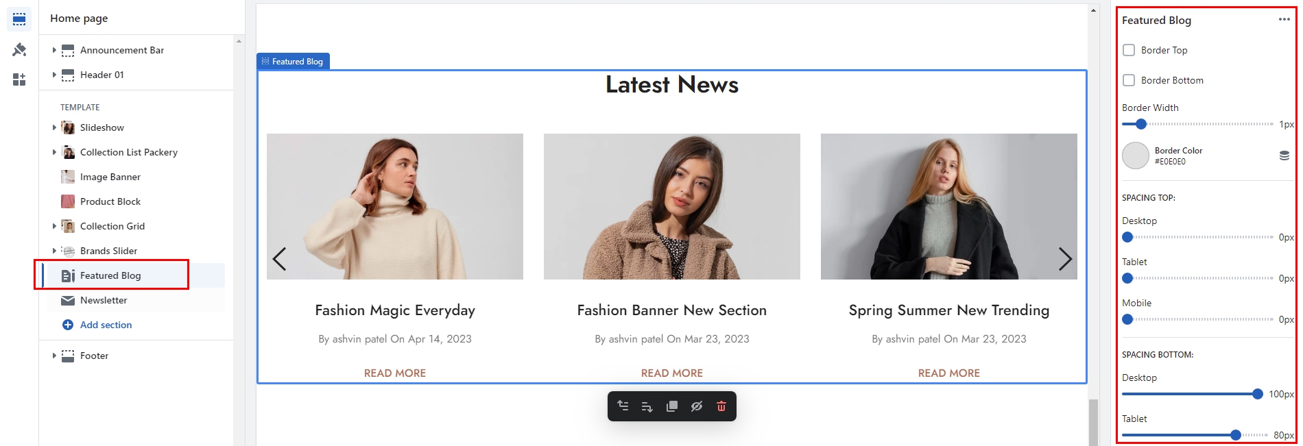The image size is (1303, 446).
Task: Open the Sections panel icon
Action: point(19,19)
